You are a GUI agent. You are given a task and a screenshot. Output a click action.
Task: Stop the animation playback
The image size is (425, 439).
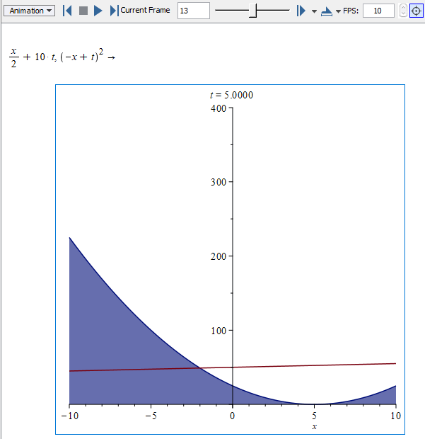[x=83, y=11]
